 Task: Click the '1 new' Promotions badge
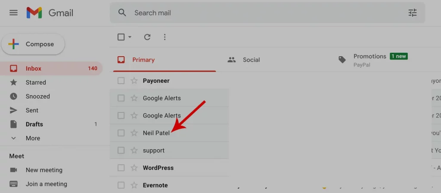[x=398, y=56]
